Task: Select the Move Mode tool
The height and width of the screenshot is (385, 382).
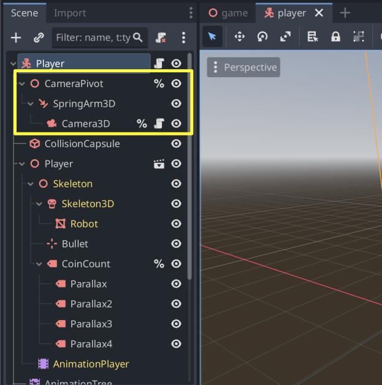Action: (x=239, y=37)
